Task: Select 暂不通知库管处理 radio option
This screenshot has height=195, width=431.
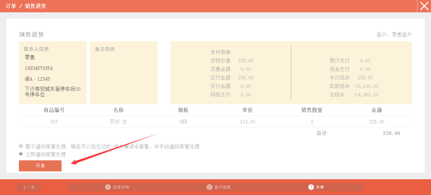Action: [x=21, y=146]
